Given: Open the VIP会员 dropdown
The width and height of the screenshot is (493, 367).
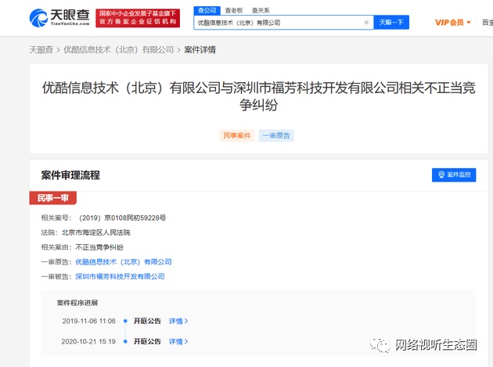Looking at the screenshot, I should [453, 23].
